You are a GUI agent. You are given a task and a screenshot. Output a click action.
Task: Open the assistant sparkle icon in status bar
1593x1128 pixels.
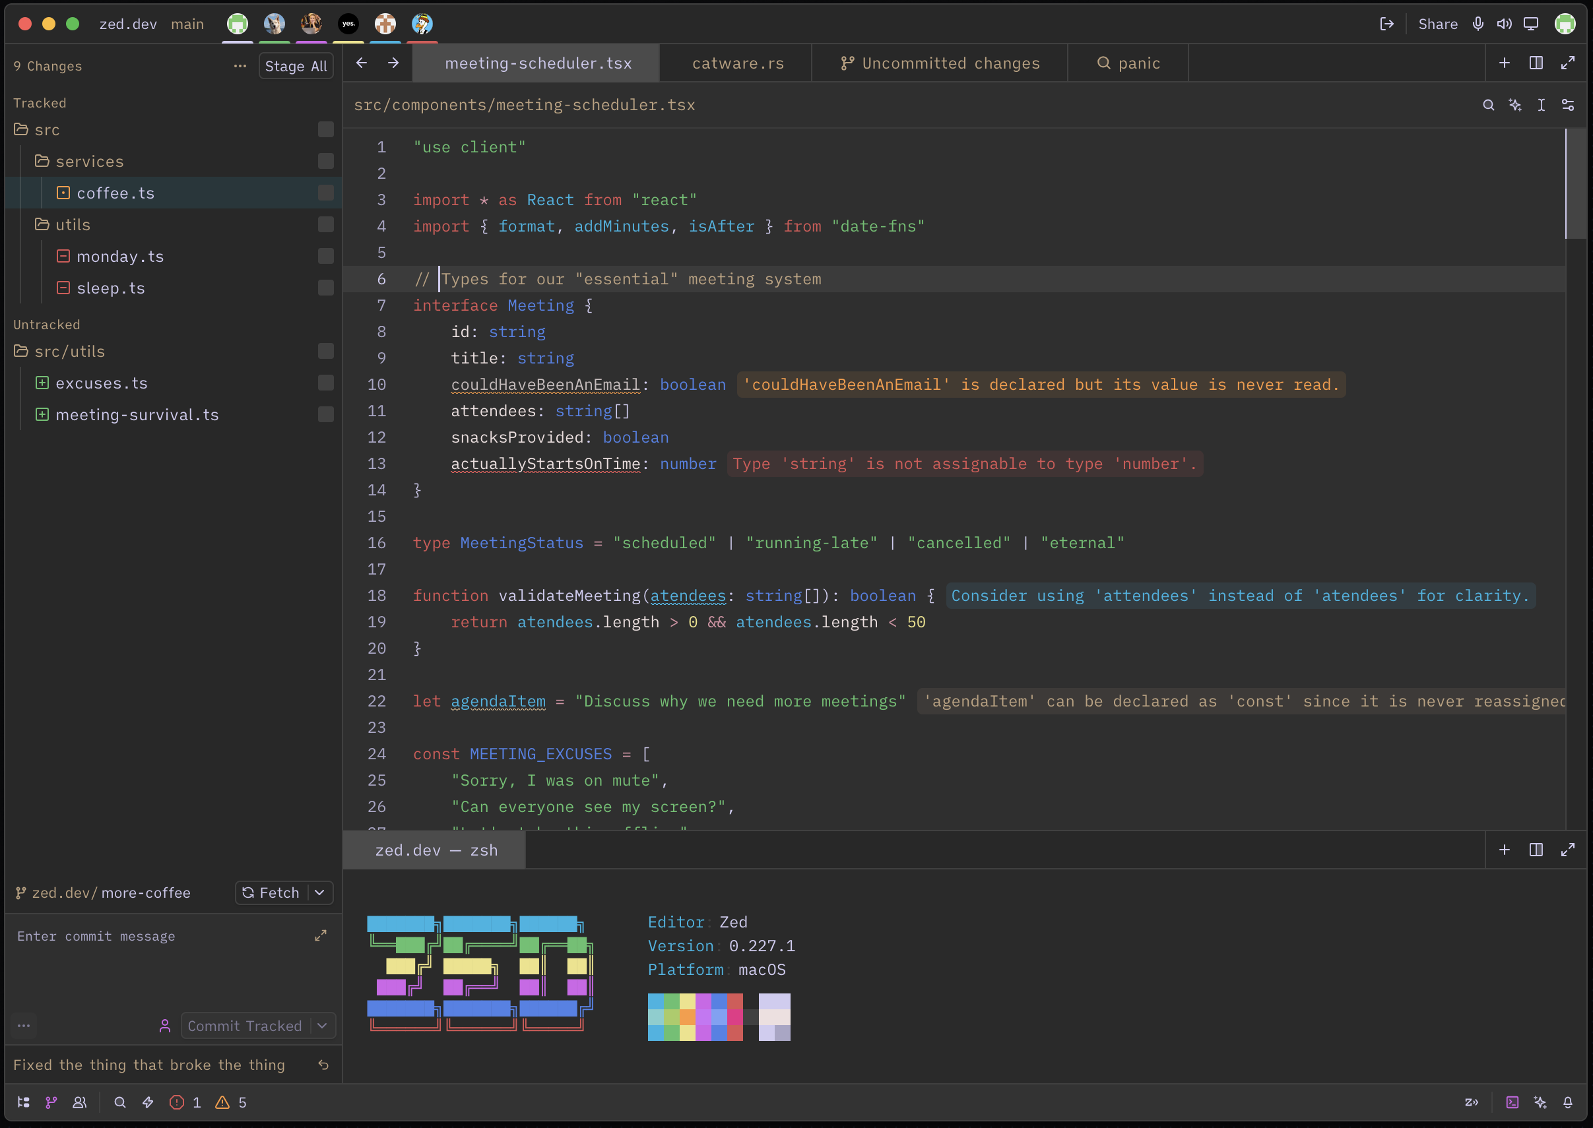coord(1540,1102)
